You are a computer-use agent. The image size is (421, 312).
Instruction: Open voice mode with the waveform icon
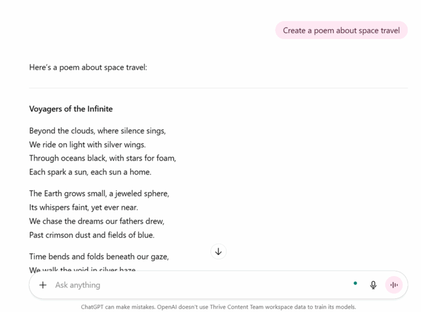[394, 285]
